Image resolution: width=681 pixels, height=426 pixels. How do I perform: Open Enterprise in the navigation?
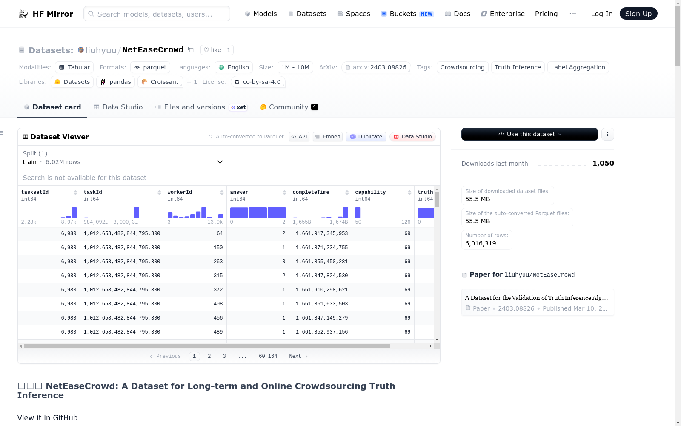(x=502, y=14)
